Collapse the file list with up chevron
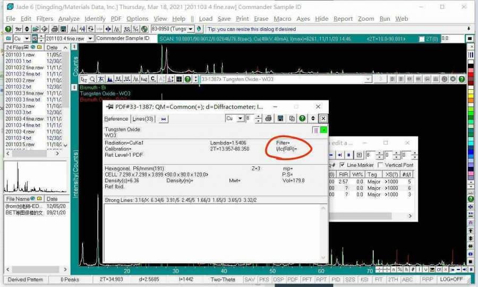The width and height of the screenshot is (478, 287). 65,48
